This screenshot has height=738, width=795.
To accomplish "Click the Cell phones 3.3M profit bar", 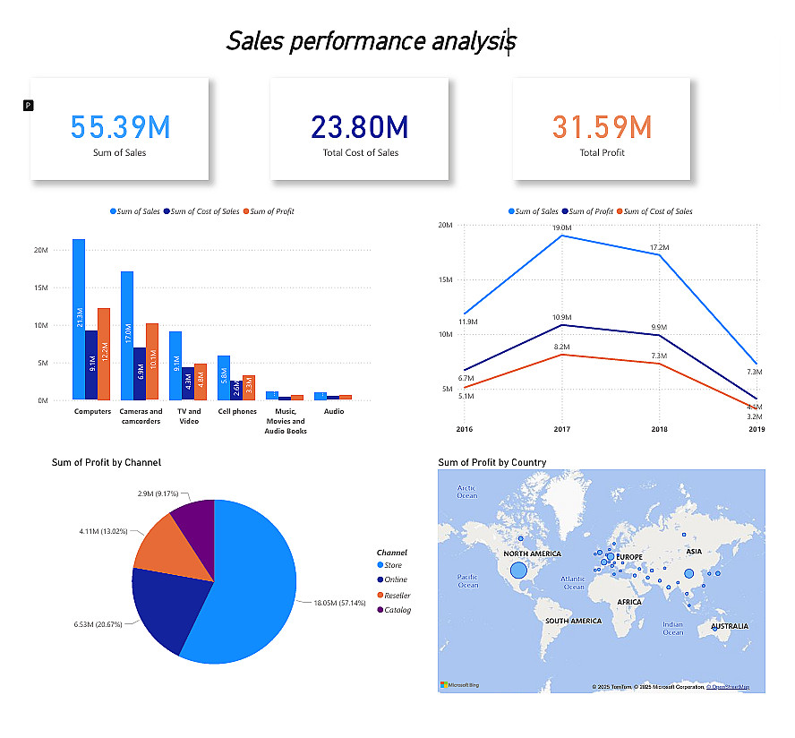I will pyautogui.click(x=249, y=388).
